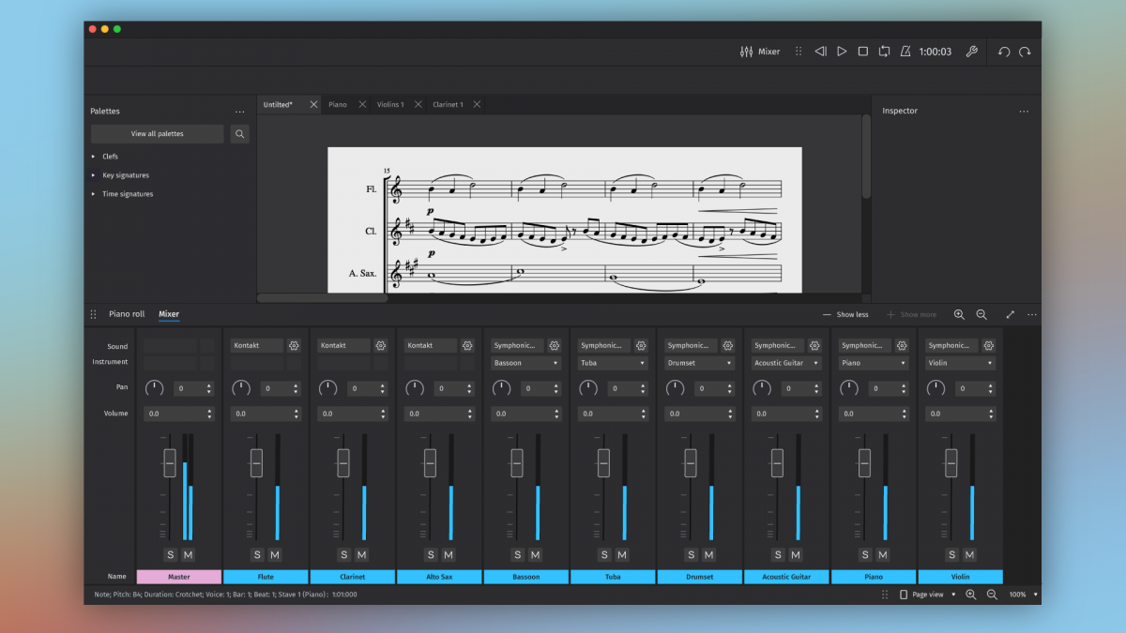Solo the Clarinet channel
This screenshot has width=1126, height=633.
343,555
